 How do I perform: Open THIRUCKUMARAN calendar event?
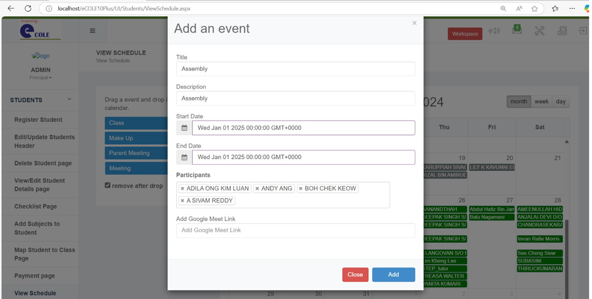(x=540, y=269)
